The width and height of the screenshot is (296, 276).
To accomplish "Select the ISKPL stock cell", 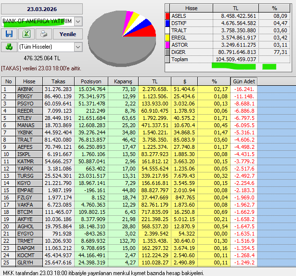I will 29,154.
